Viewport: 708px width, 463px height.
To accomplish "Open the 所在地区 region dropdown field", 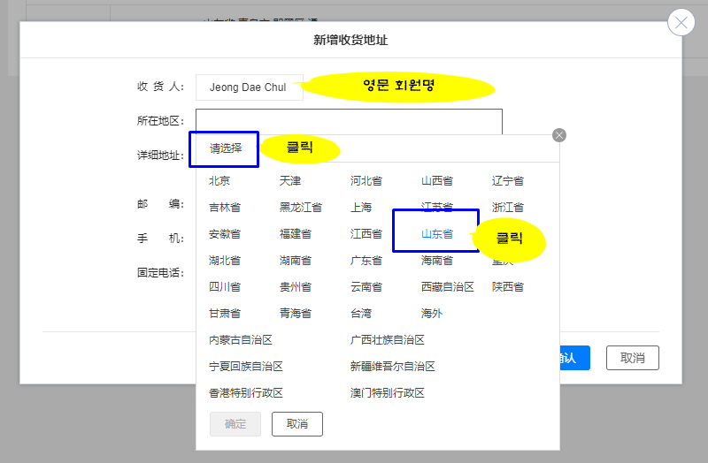I will [349, 121].
